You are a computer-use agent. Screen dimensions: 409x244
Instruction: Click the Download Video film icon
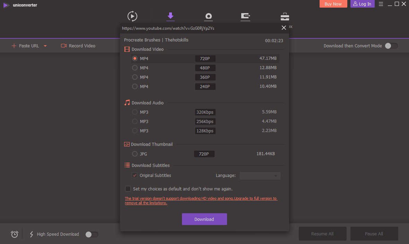point(127,49)
